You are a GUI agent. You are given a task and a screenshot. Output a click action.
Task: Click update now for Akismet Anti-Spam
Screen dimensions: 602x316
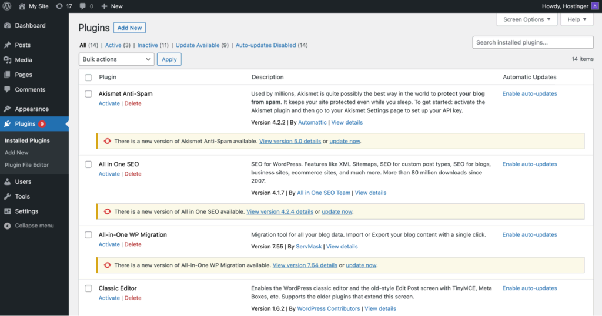click(x=345, y=142)
